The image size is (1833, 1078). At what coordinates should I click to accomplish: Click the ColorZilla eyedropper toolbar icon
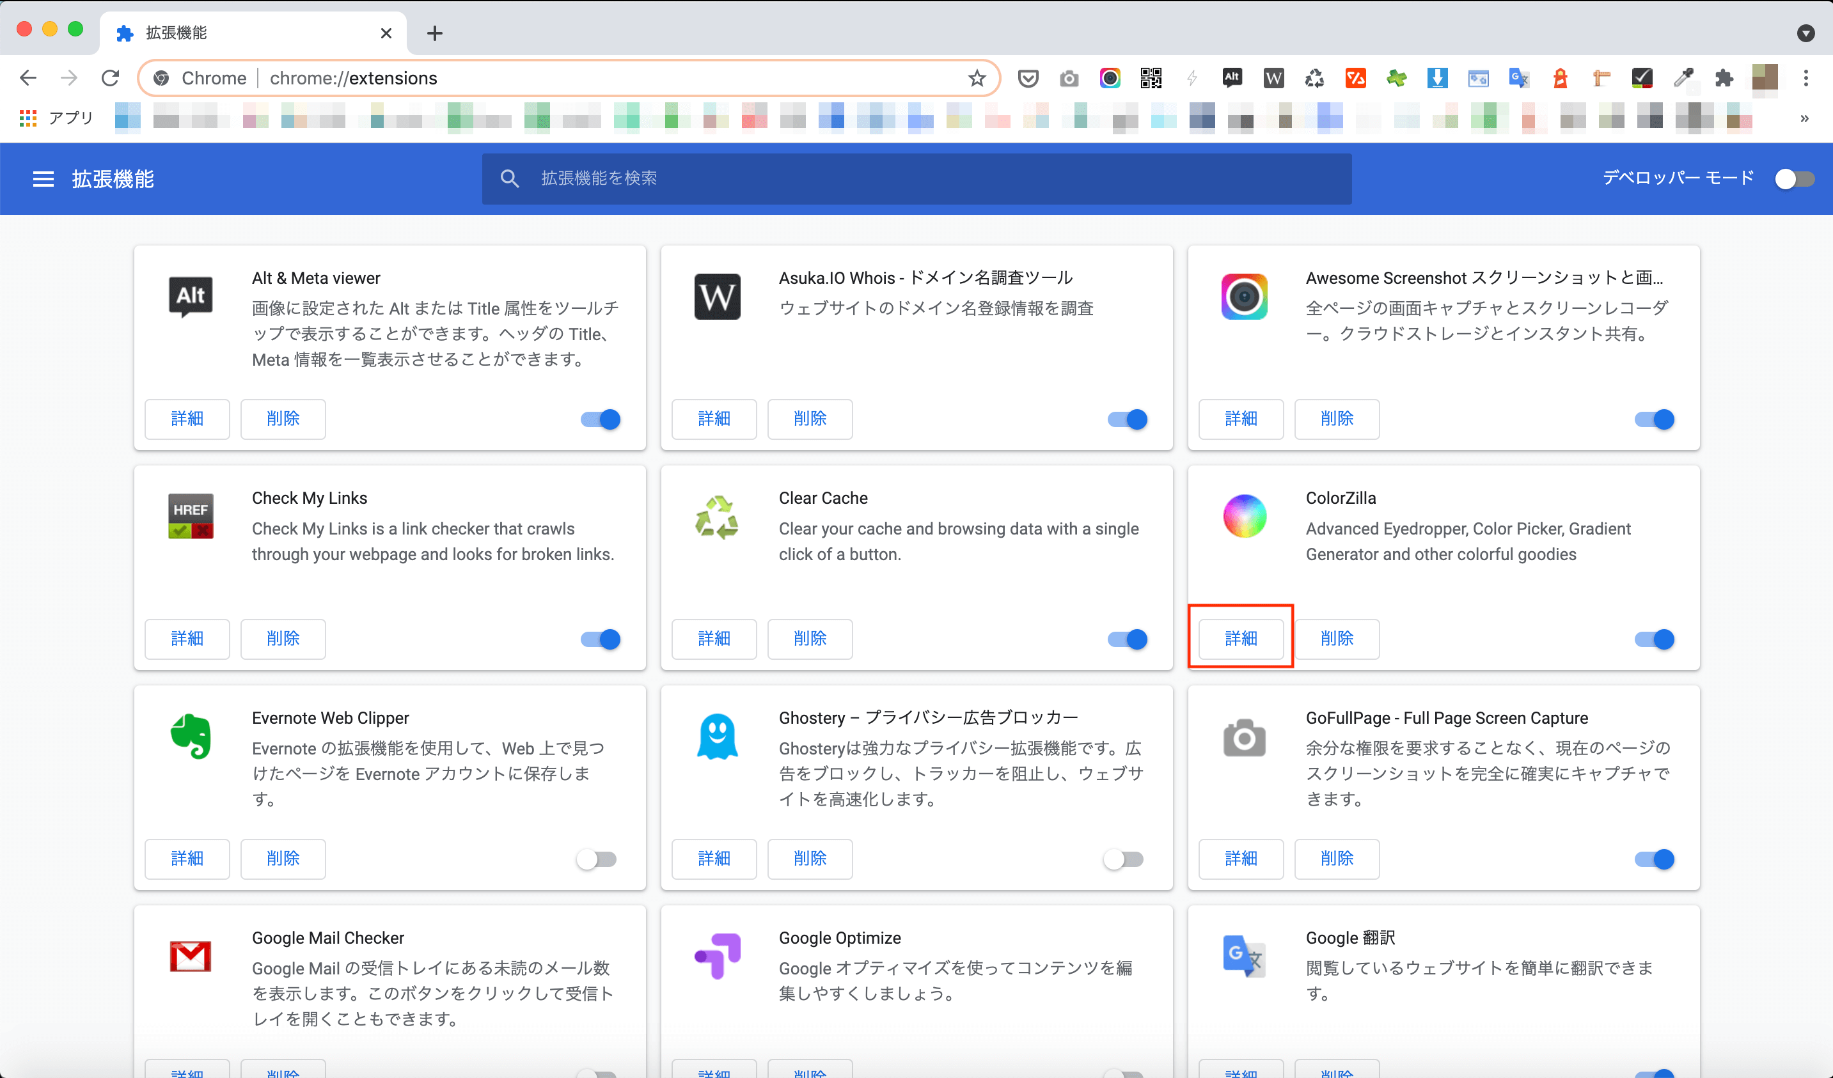pyautogui.click(x=1683, y=78)
